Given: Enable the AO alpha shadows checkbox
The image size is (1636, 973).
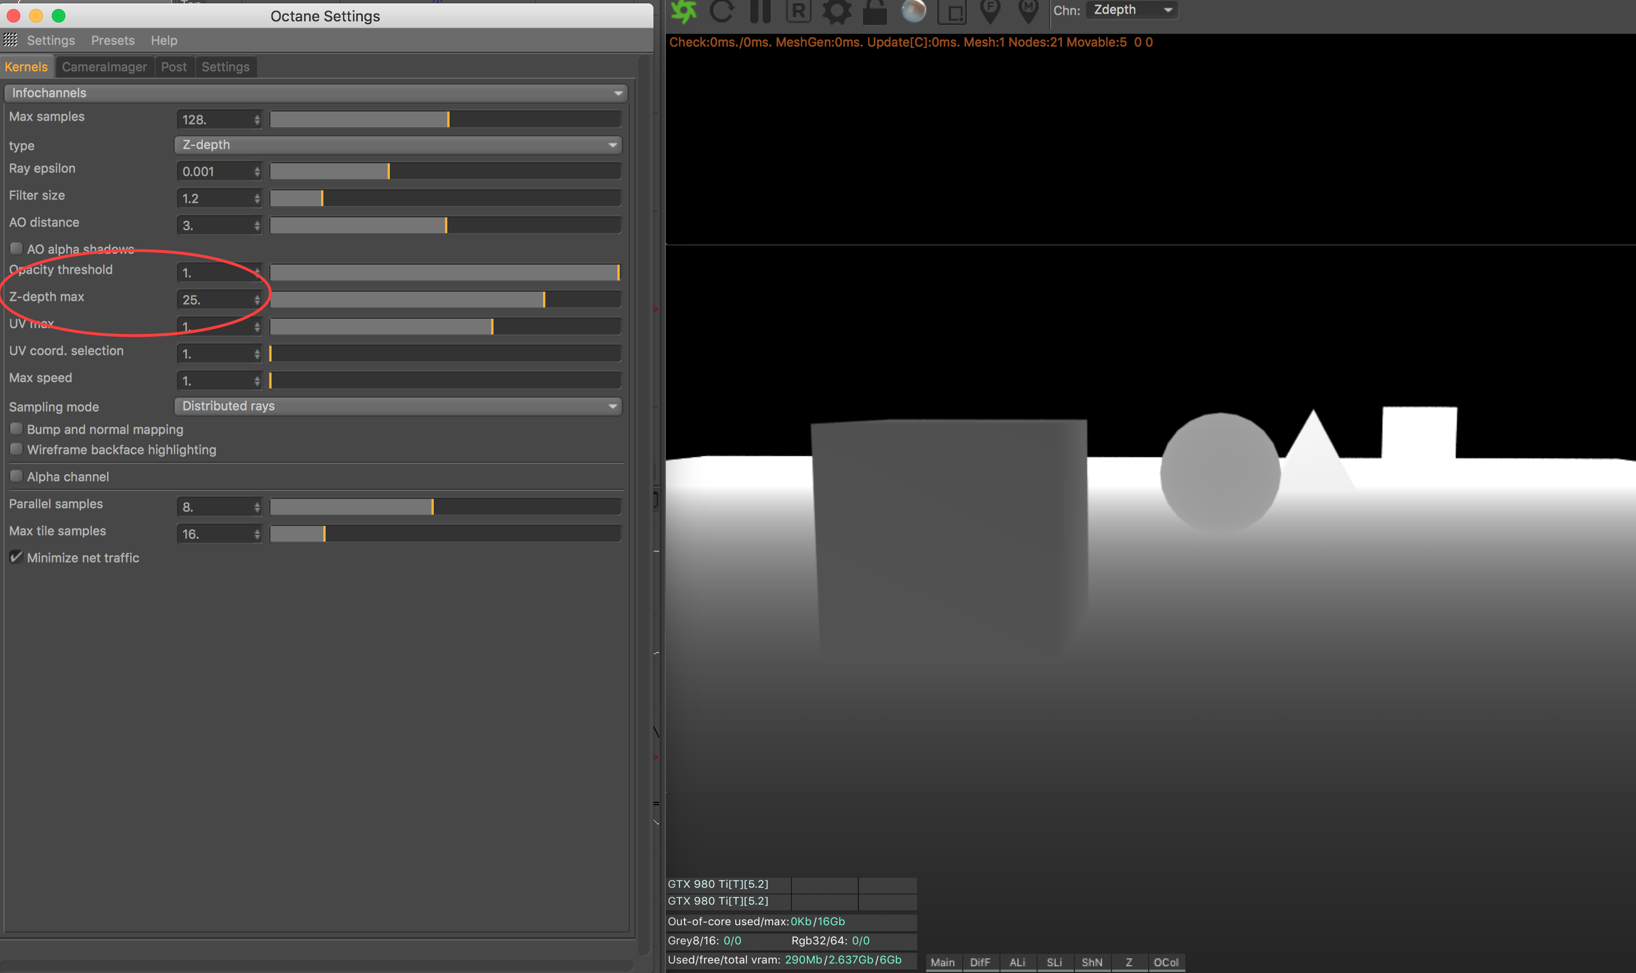Looking at the screenshot, I should [16, 248].
